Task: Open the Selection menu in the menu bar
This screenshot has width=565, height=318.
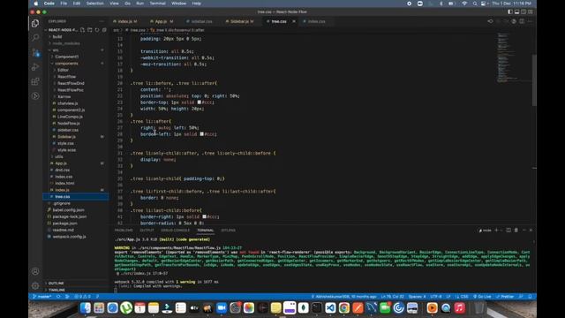Action: click(x=94, y=4)
